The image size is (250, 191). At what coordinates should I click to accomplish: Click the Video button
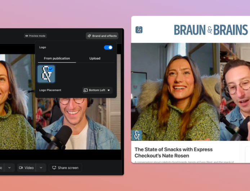pos(26,168)
